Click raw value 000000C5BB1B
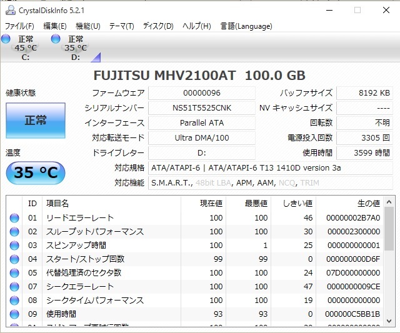400x333 pixels. [352, 314]
